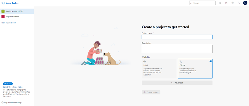Open the Marketplace shopping bag icon
Image resolution: width=249 pixels, height=106 pixels.
coord(226,3)
